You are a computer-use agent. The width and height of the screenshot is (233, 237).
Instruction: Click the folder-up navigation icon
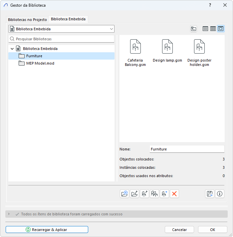pyautogui.click(x=193, y=29)
